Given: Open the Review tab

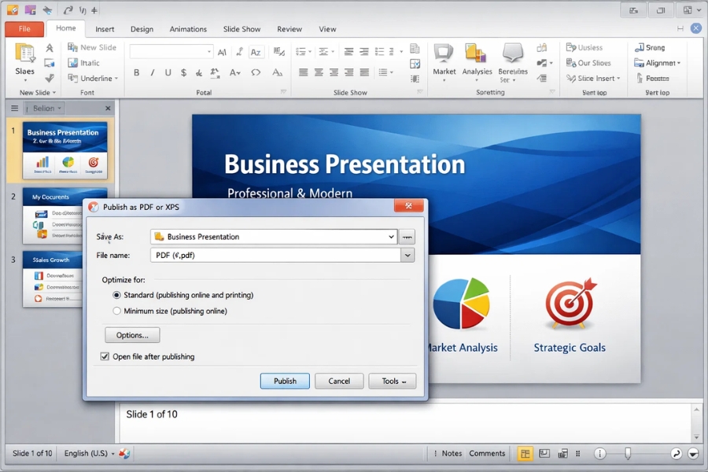Looking at the screenshot, I should click(289, 28).
